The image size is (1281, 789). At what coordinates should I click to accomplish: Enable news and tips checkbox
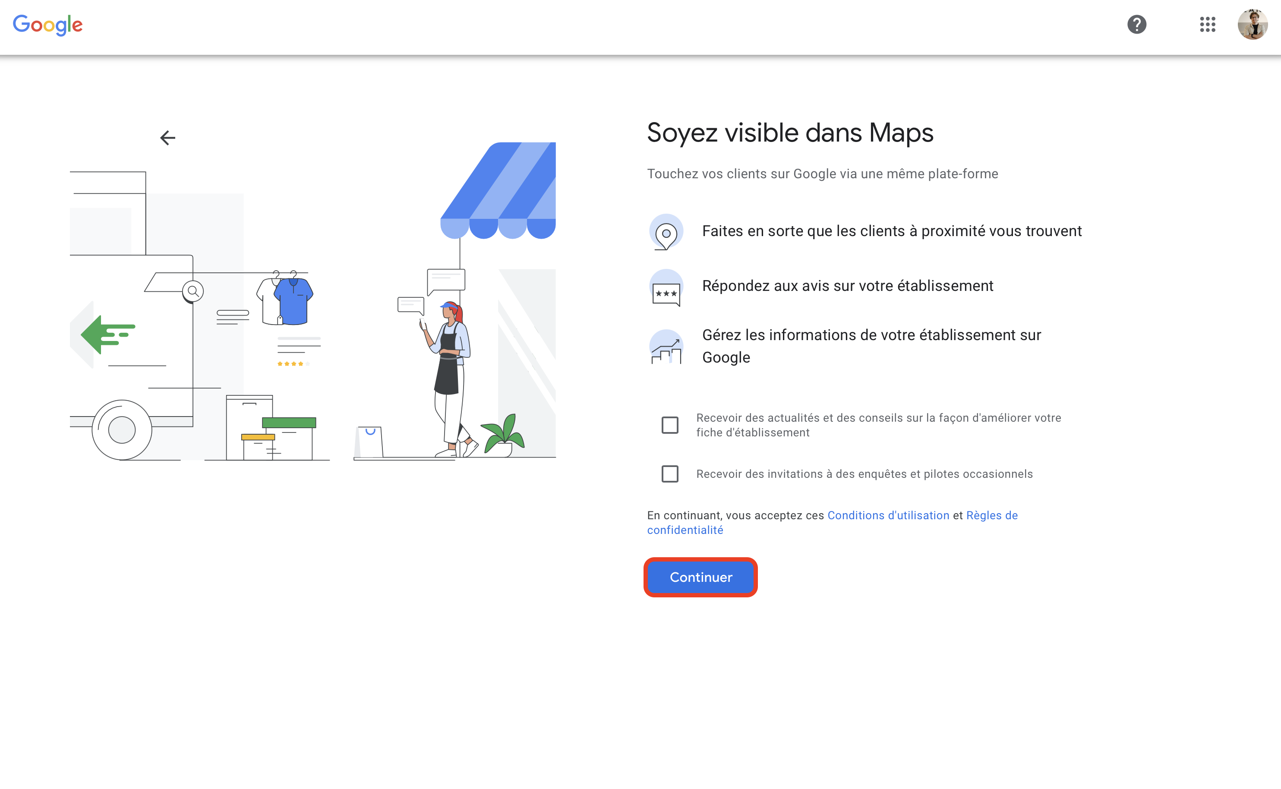pos(670,425)
